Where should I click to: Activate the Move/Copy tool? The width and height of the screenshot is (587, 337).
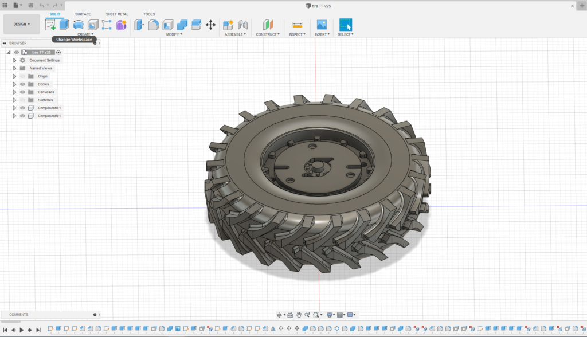[x=211, y=25]
